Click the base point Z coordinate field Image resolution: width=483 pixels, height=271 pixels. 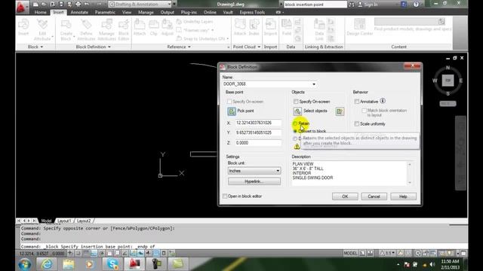258,143
